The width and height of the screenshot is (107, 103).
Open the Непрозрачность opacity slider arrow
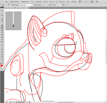click(x=47, y=5)
